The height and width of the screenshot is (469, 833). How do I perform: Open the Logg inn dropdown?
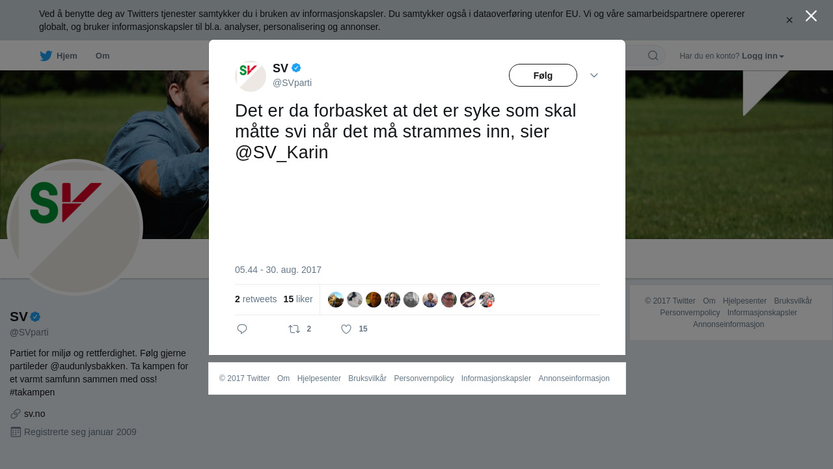click(763, 56)
